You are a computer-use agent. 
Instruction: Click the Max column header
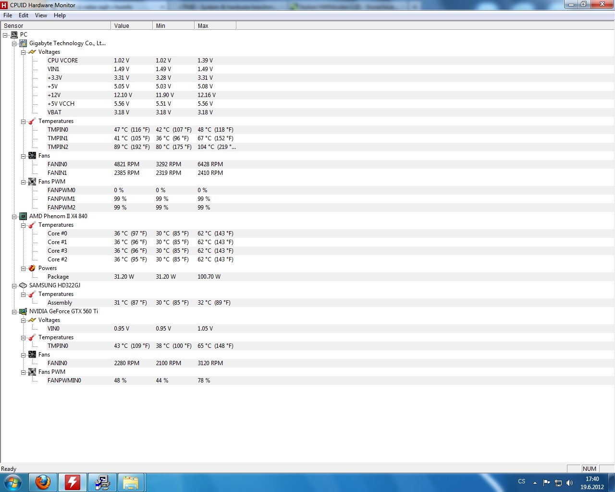point(215,26)
